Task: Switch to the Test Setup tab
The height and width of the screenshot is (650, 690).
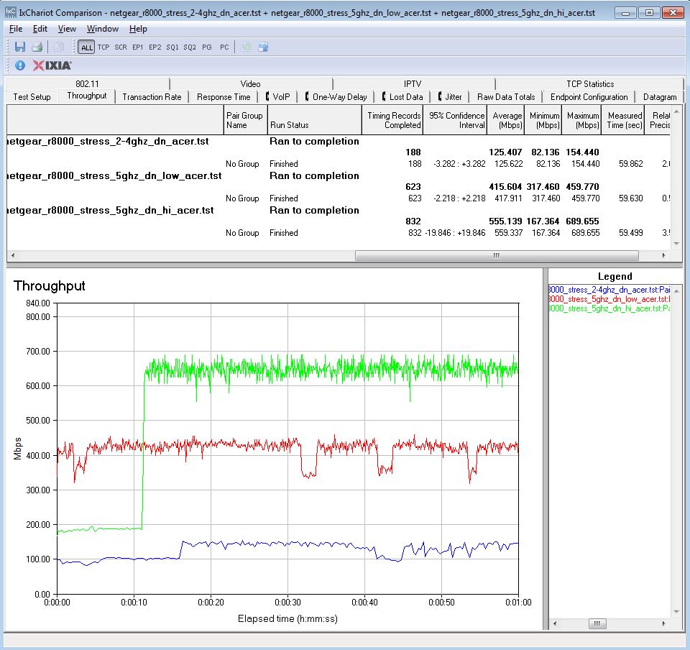Action: coord(32,97)
